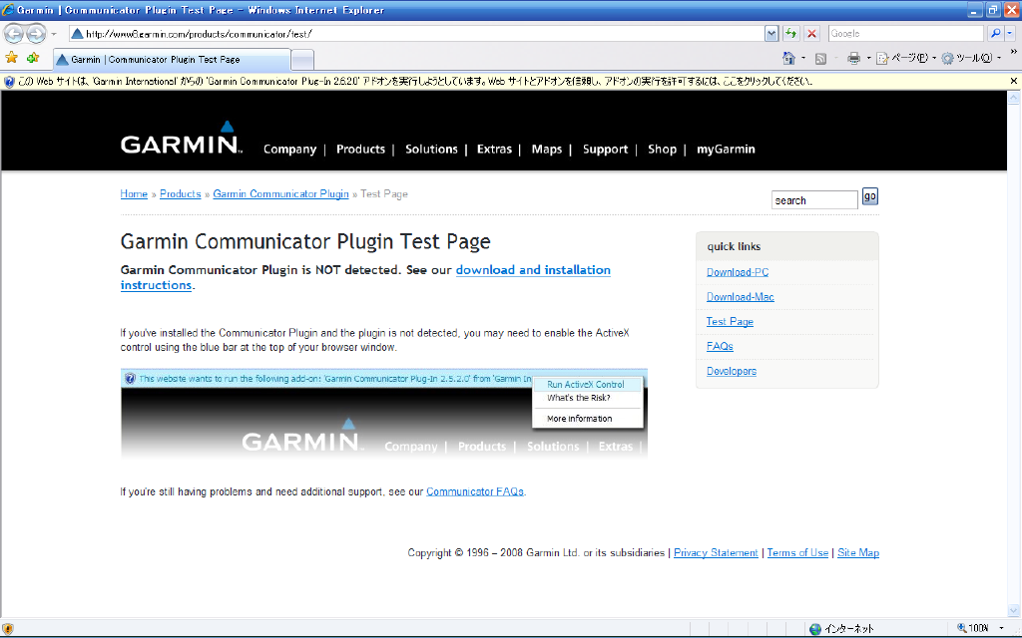Open the Site Map footer link
Screen dimensions: 1022x638
[x=857, y=552]
